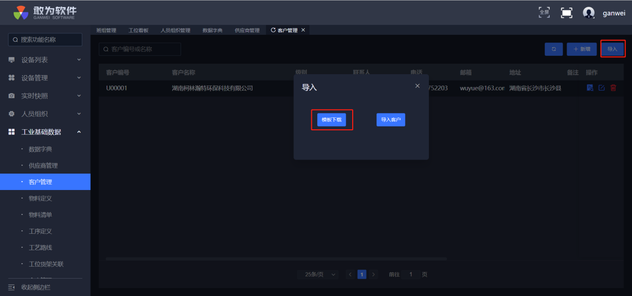Switch to the 数据字典 tab

(212, 30)
